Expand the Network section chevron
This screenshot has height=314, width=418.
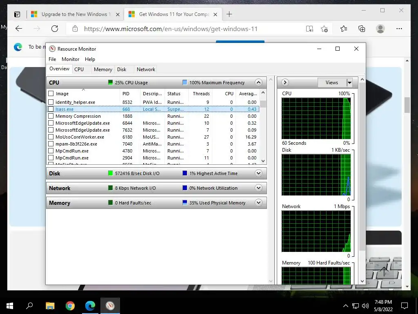[x=258, y=188]
